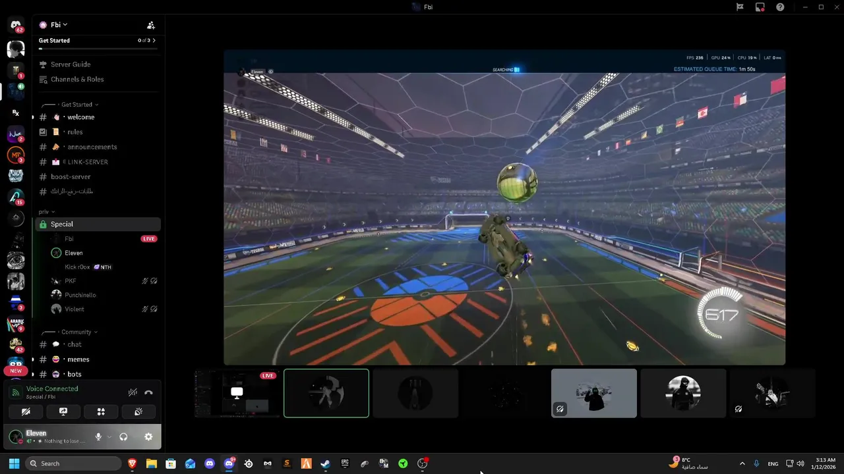Open Eleven's own profile in user panel
The width and height of the screenshot is (844, 474).
coord(47,436)
